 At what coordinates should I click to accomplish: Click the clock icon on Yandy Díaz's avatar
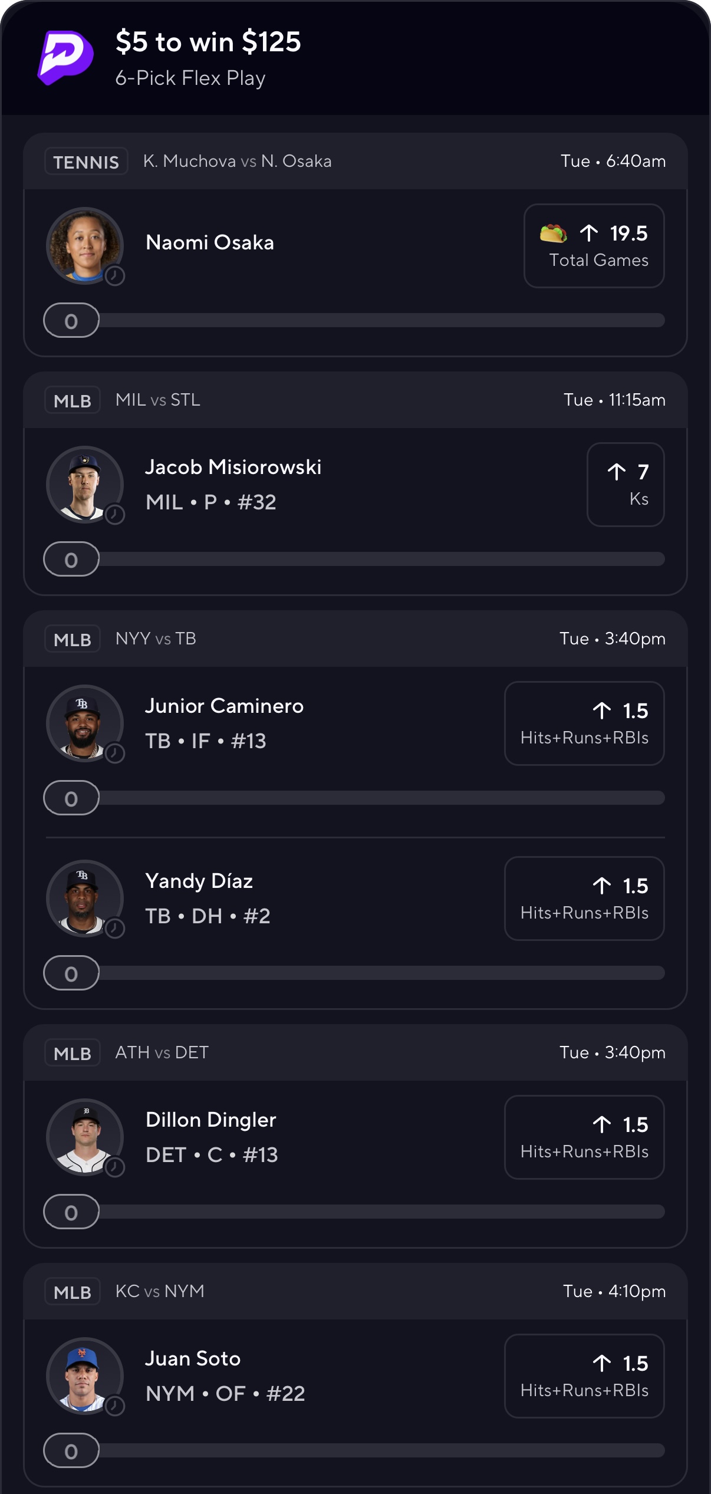(x=115, y=928)
